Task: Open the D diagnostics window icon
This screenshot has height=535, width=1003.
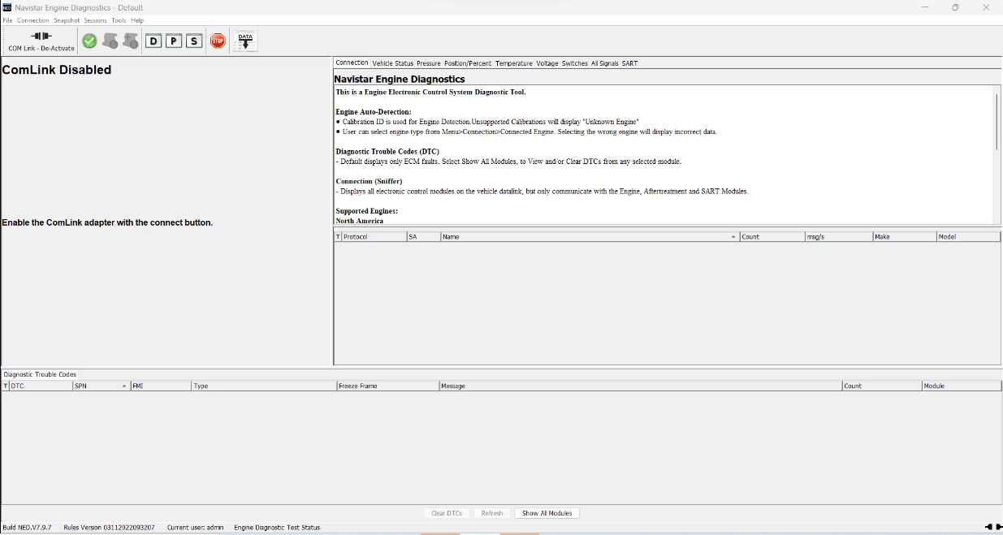Action: pyautogui.click(x=153, y=40)
